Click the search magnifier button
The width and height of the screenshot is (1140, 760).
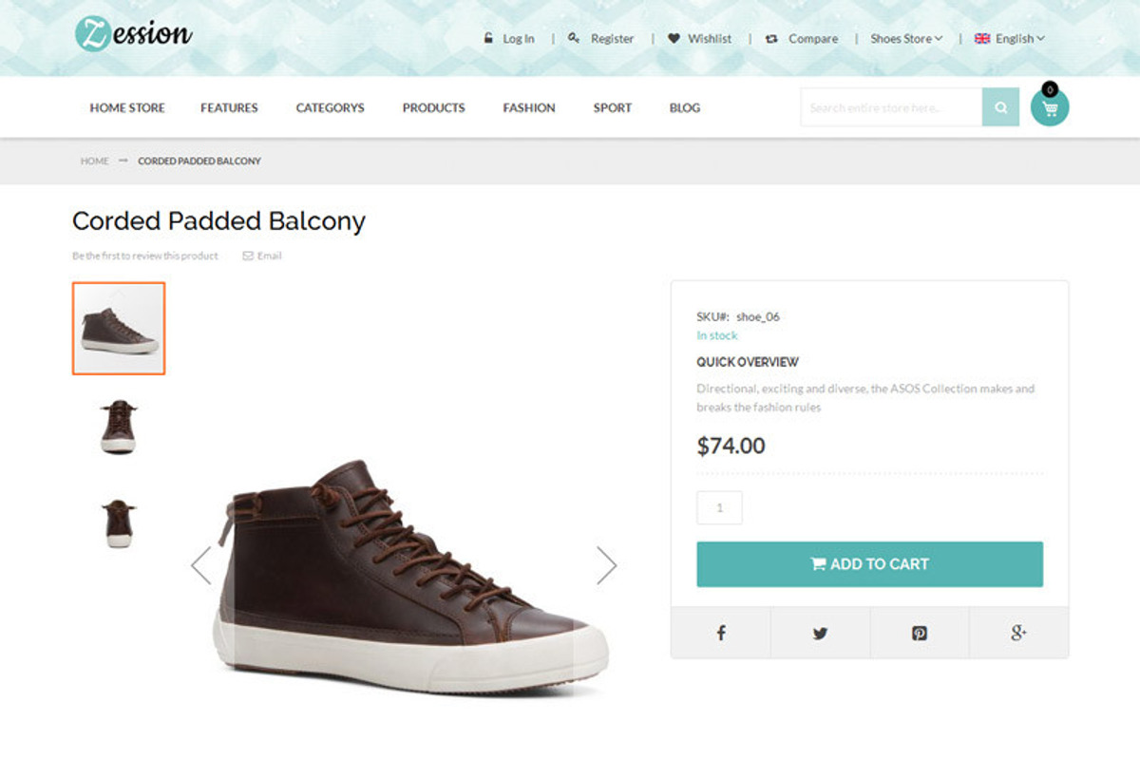click(x=1000, y=107)
